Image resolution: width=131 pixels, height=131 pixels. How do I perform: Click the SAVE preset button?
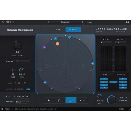click(90, 22)
